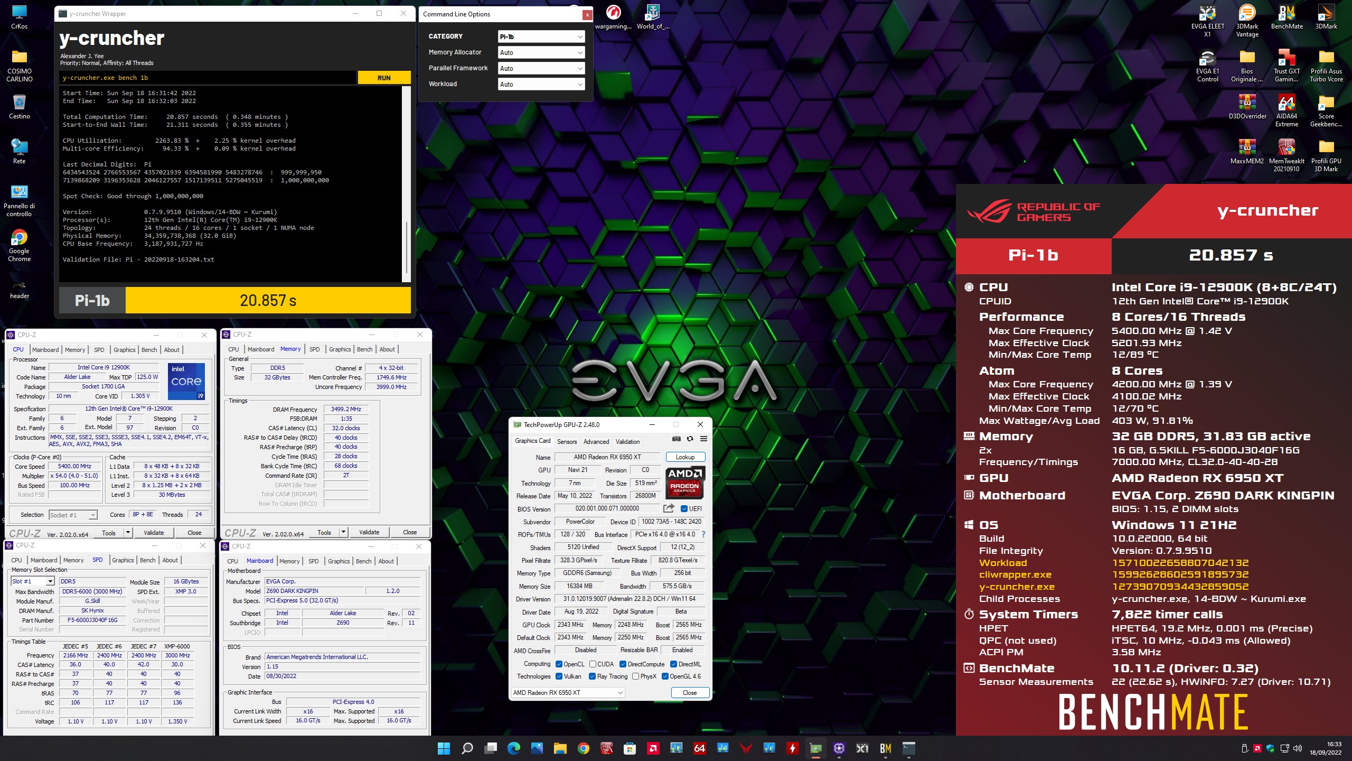Expand Tools arrow in CPU-Z Memory window
1352x761 pixels.
coord(343,532)
